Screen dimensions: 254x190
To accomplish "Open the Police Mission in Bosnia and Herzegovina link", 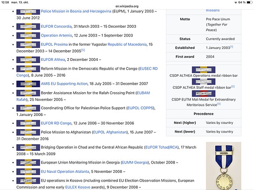I will [76, 11].
